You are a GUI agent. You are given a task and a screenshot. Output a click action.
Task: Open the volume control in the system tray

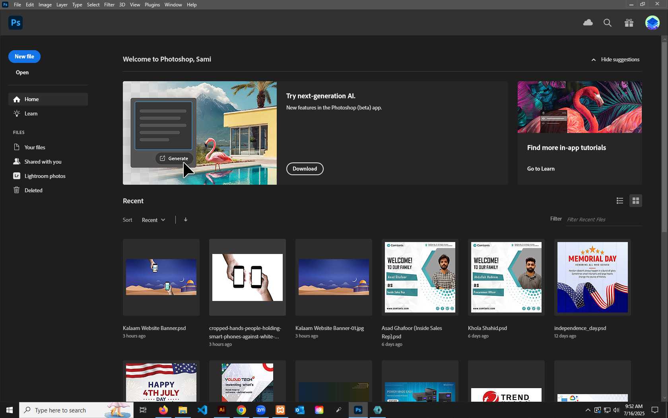[x=616, y=410]
